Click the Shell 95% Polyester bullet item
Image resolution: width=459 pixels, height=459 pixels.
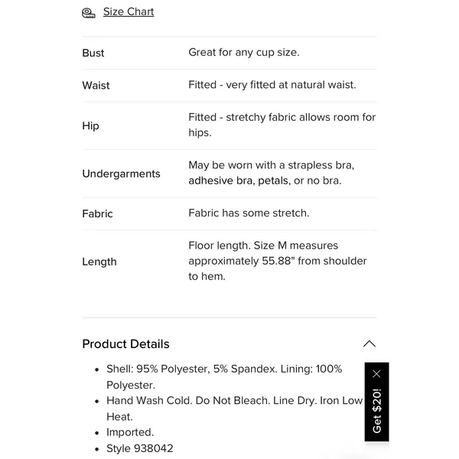[224, 376]
